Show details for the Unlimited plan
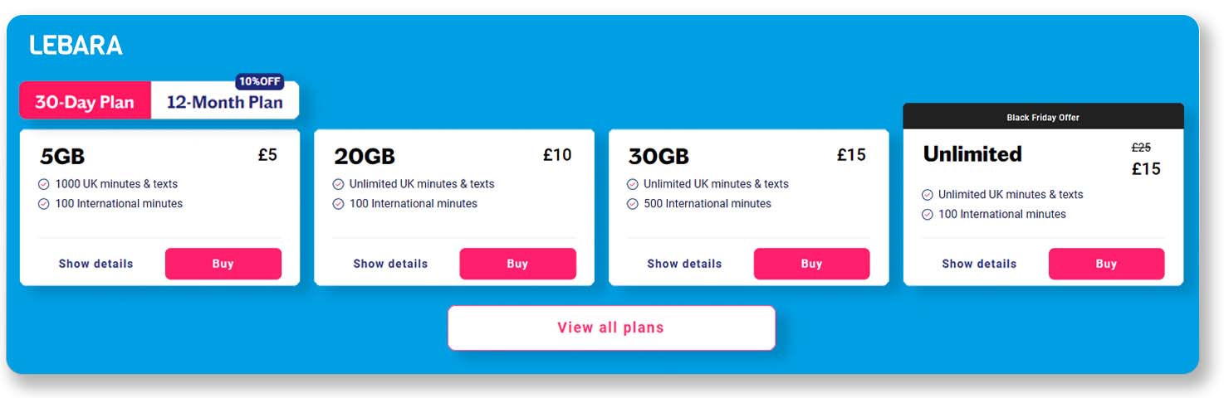 (x=979, y=264)
